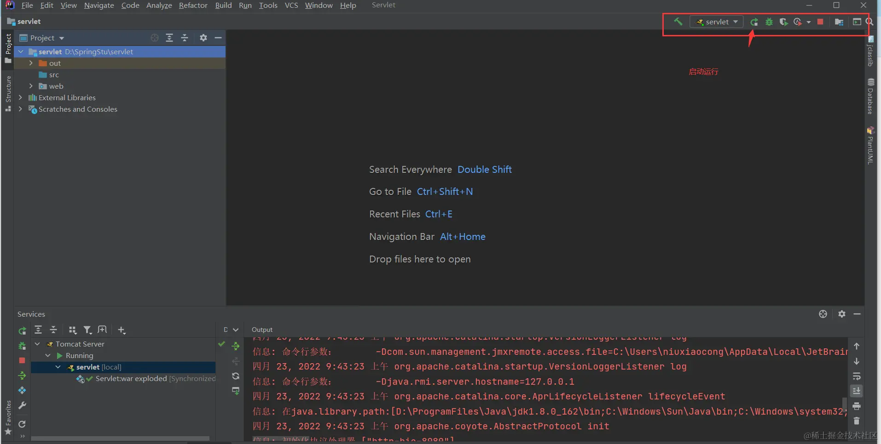Open the Tools menu
Screen dimensions: 881x444
(268, 6)
